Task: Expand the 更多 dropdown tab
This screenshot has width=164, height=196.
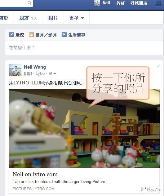Action: pos(77,18)
